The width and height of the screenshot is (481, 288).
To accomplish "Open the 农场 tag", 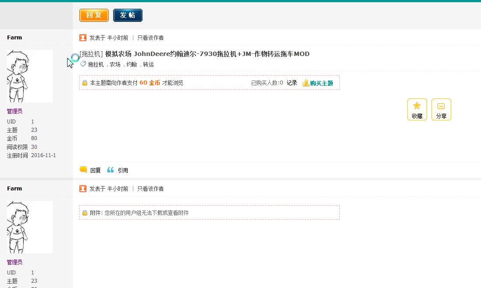I will pos(115,65).
